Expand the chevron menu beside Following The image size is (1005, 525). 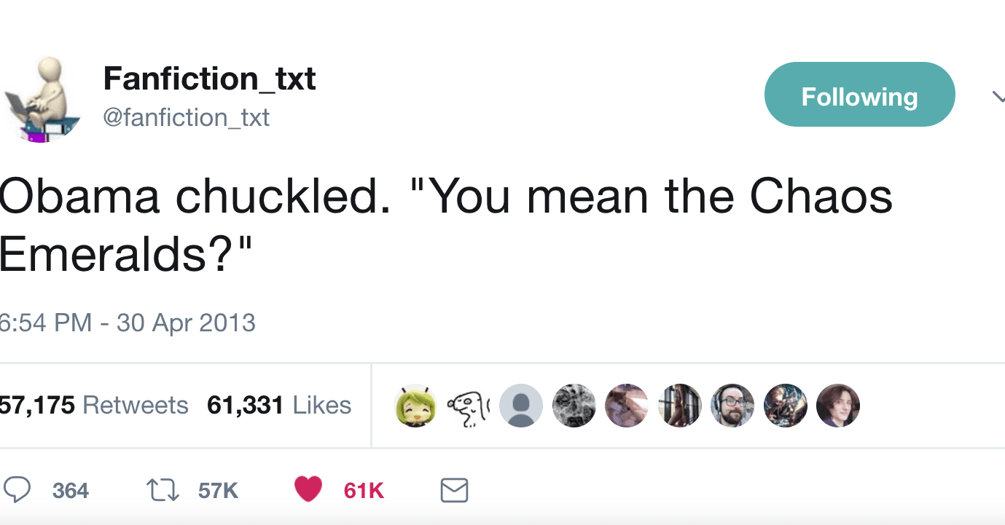tap(998, 96)
